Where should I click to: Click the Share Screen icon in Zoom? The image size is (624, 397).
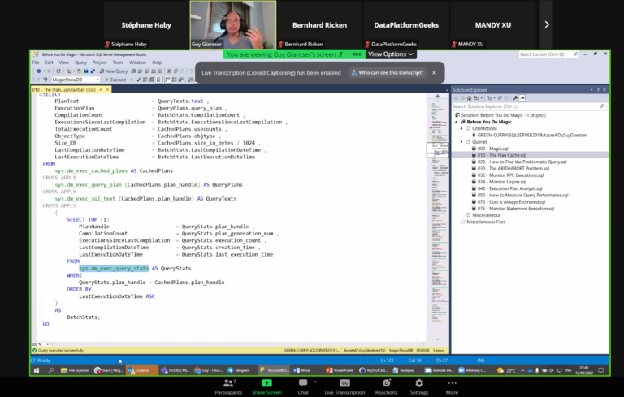[266, 383]
